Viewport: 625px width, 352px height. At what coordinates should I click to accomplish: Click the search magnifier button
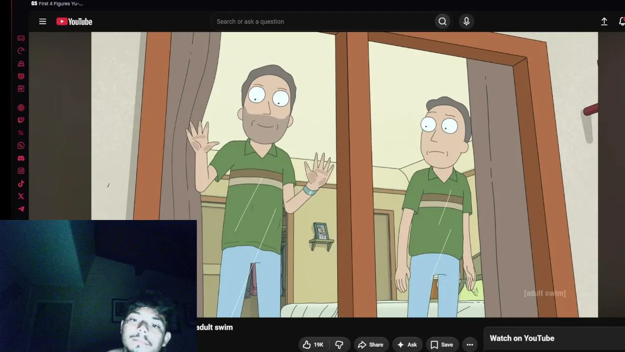tap(442, 22)
